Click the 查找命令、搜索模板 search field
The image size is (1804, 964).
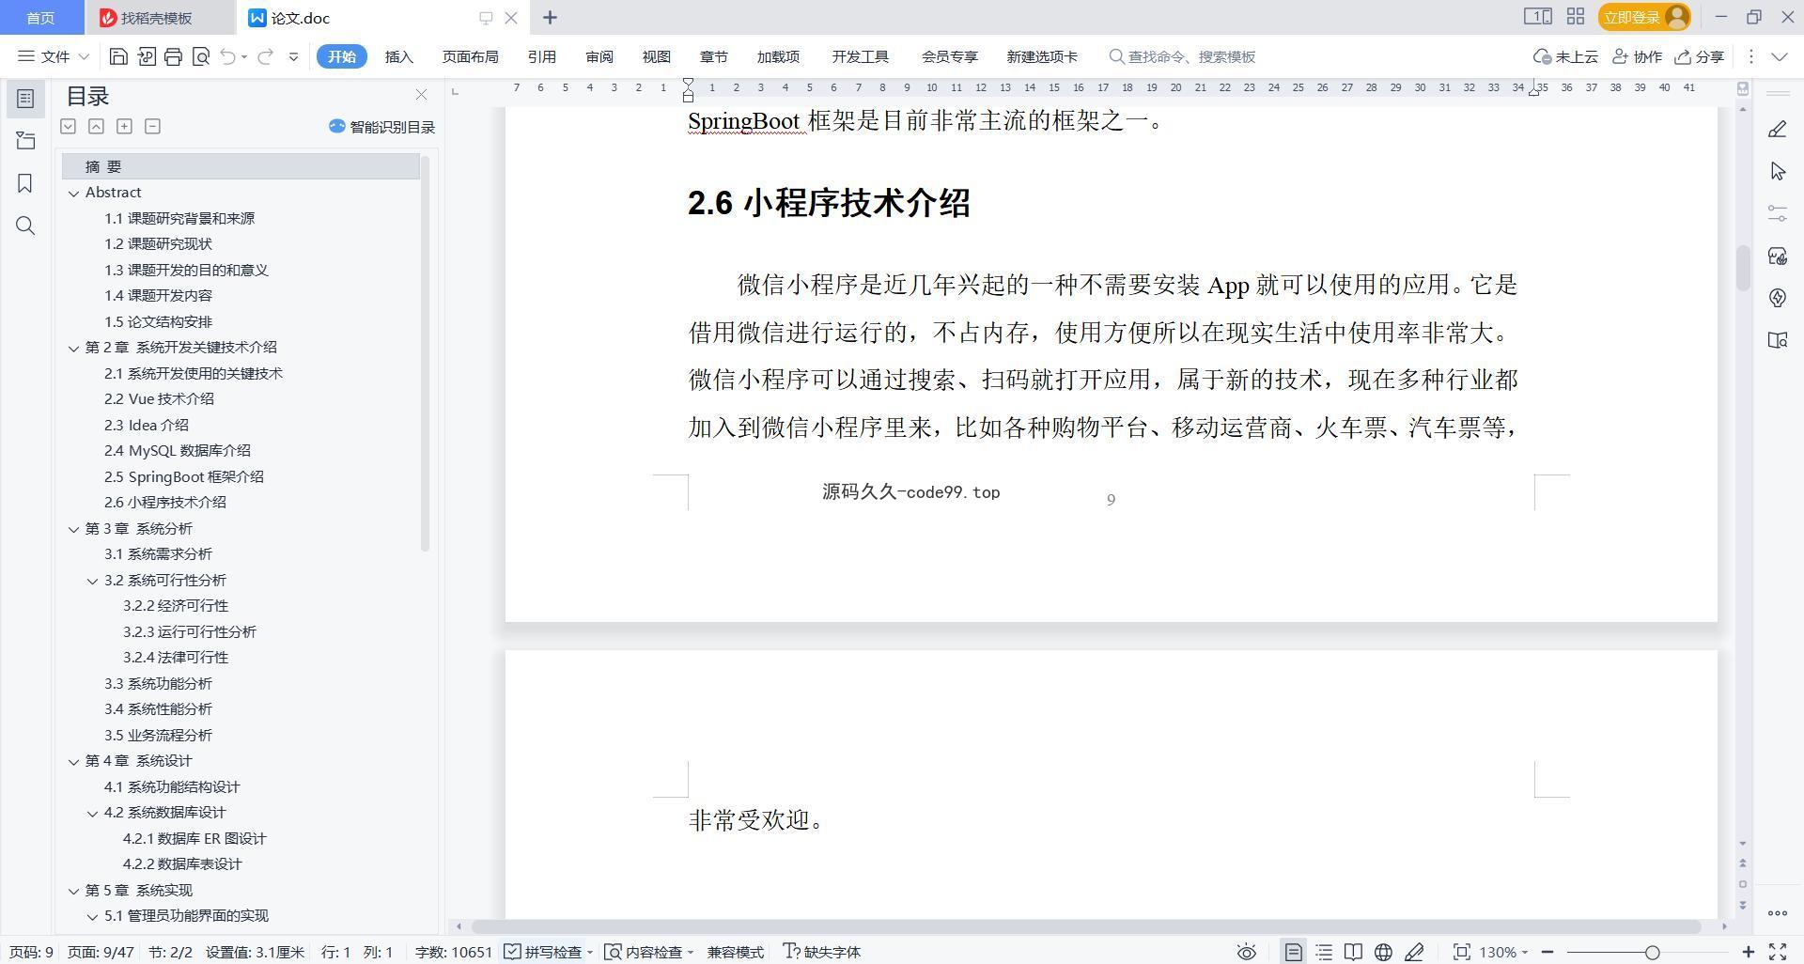pyautogui.click(x=1182, y=56)
